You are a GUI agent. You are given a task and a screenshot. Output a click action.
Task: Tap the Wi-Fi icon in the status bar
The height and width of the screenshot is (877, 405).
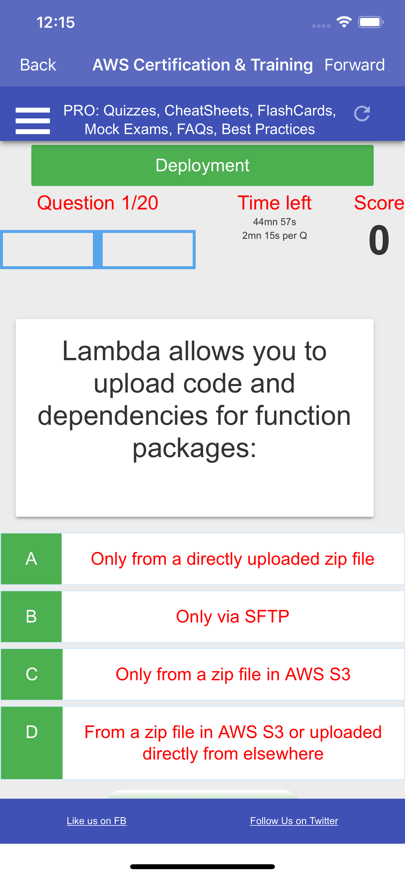(344, 22)
